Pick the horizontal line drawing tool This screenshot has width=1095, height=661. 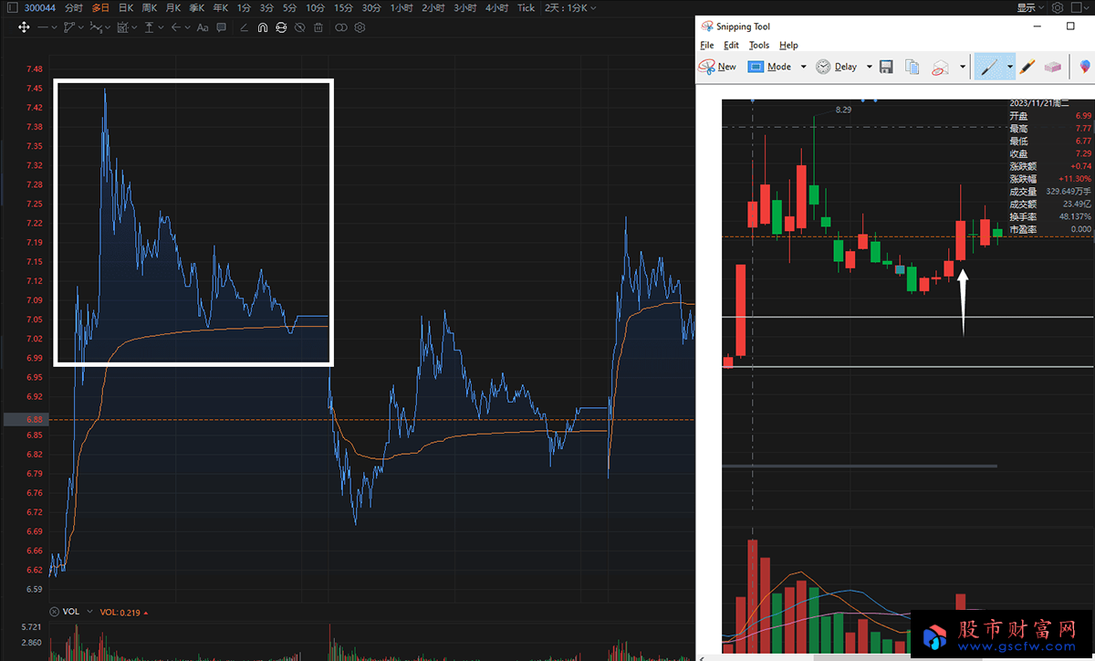coord(43,27)
